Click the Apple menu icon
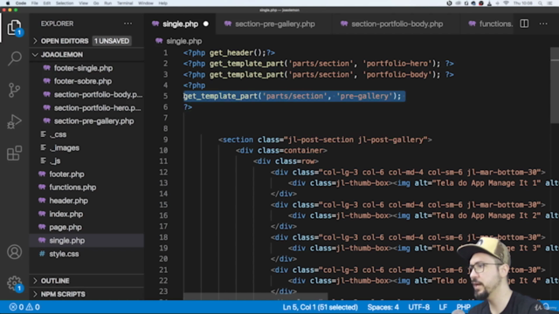The height and width of the screenshot is (314, 559). [x=8, y=3]
